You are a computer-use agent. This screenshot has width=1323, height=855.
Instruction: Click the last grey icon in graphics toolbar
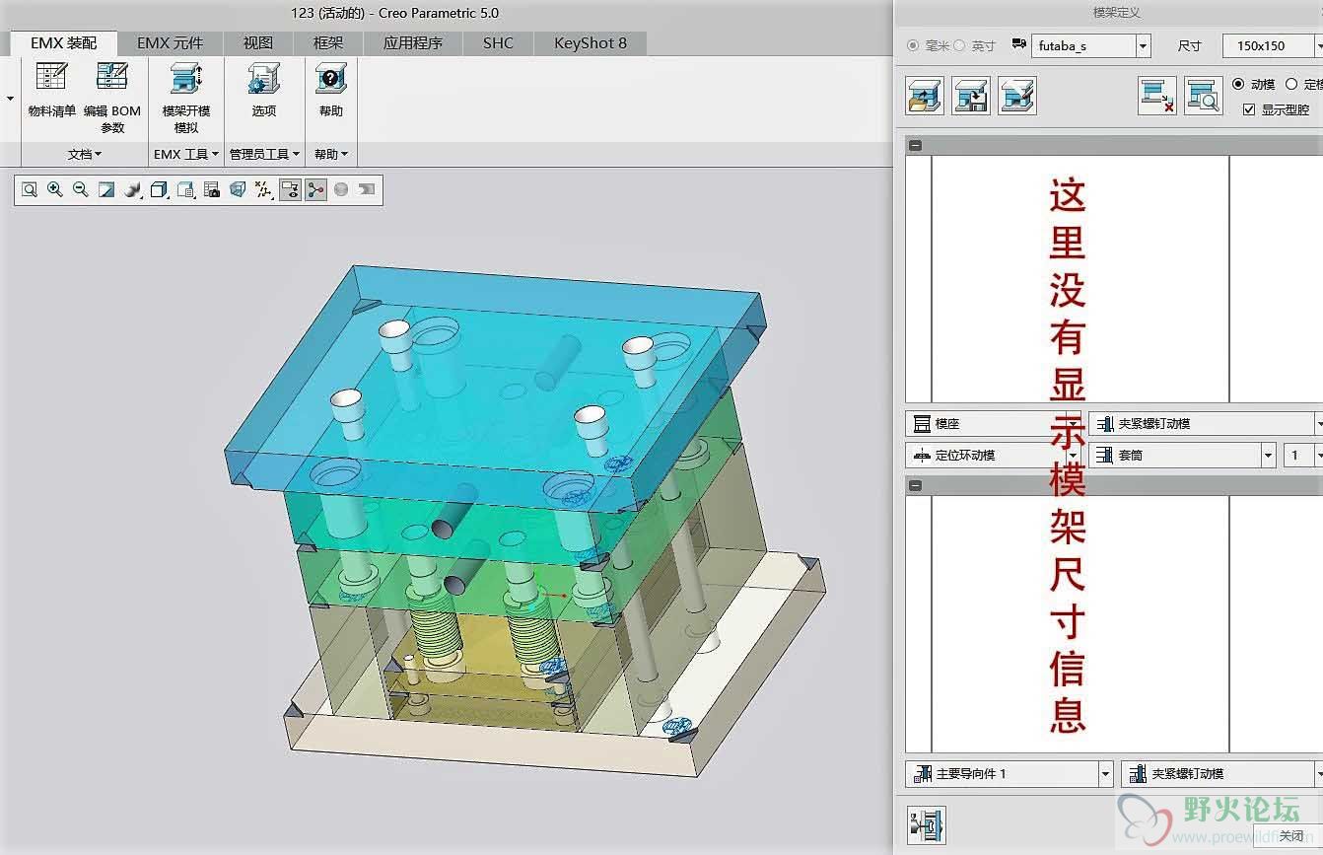367,189
